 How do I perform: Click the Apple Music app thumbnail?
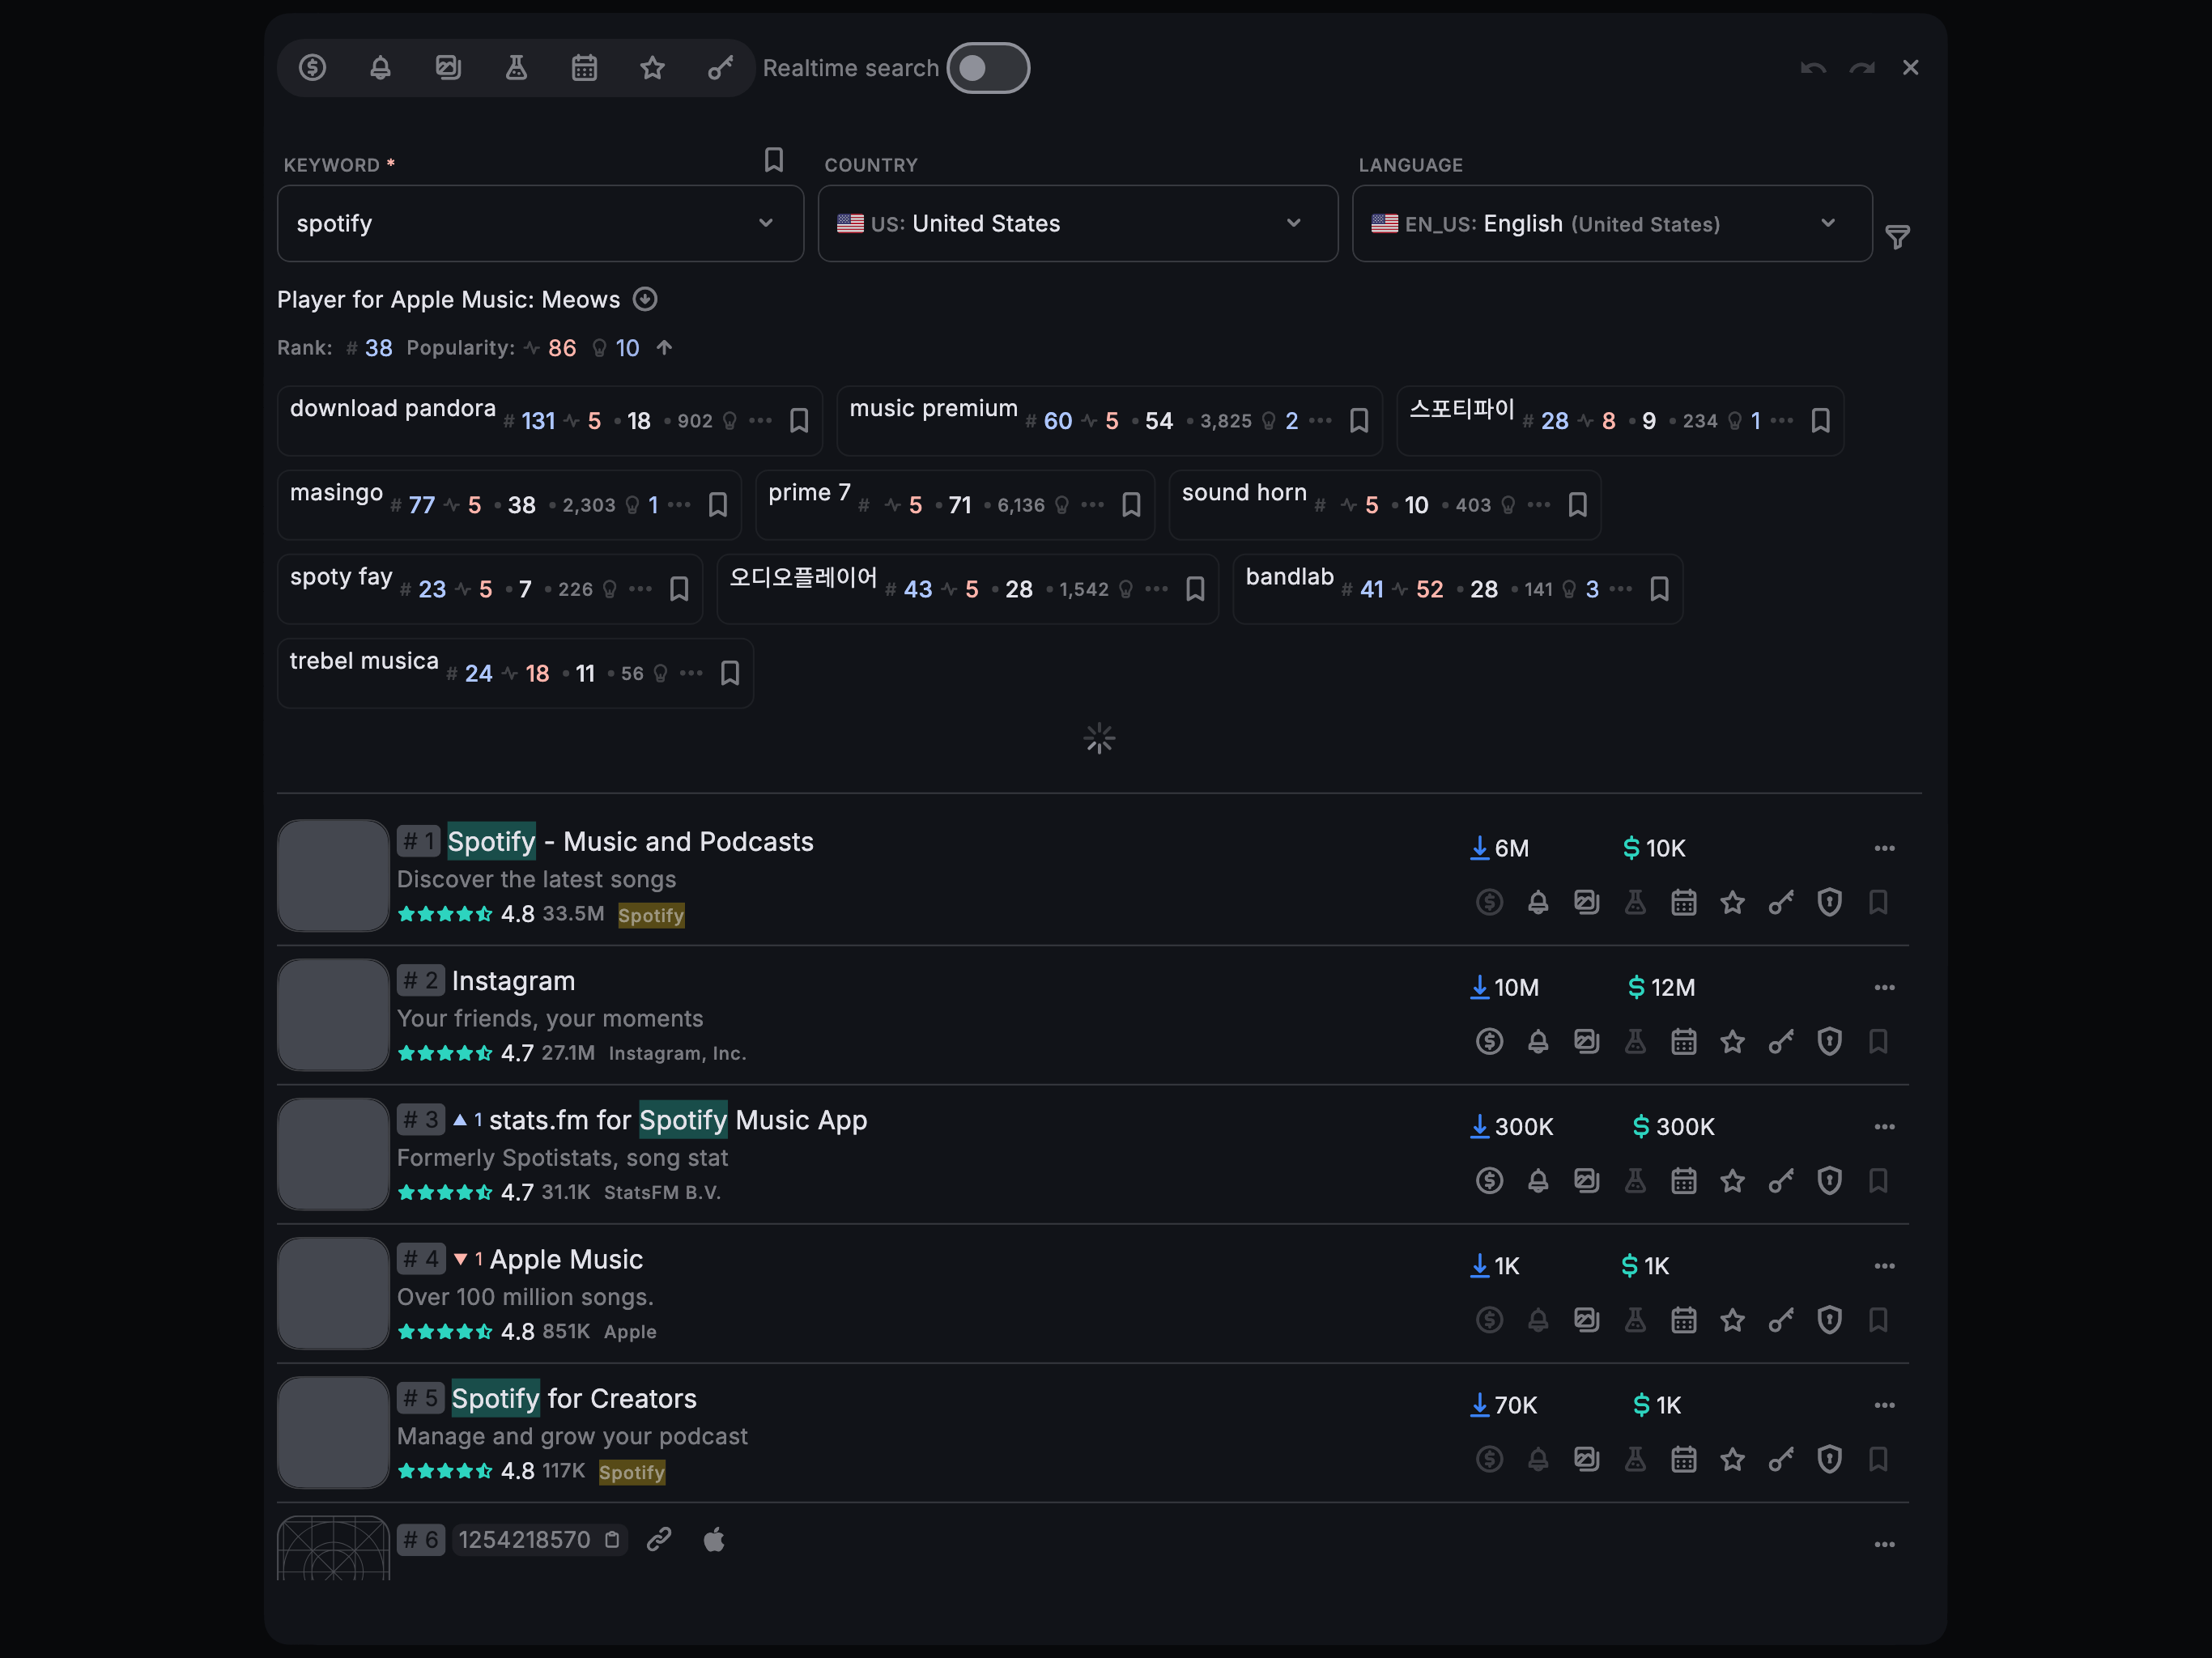pos(333,1293)
